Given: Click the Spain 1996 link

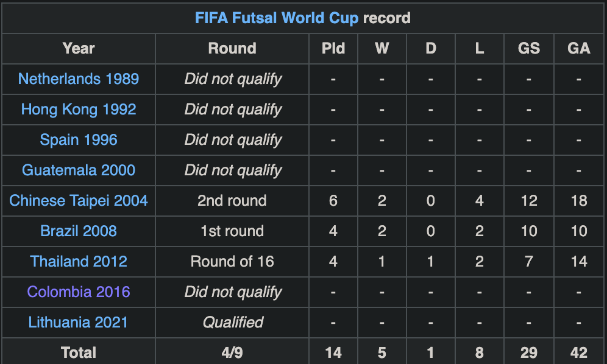Looking at the screenshot, I should (79, 139).
